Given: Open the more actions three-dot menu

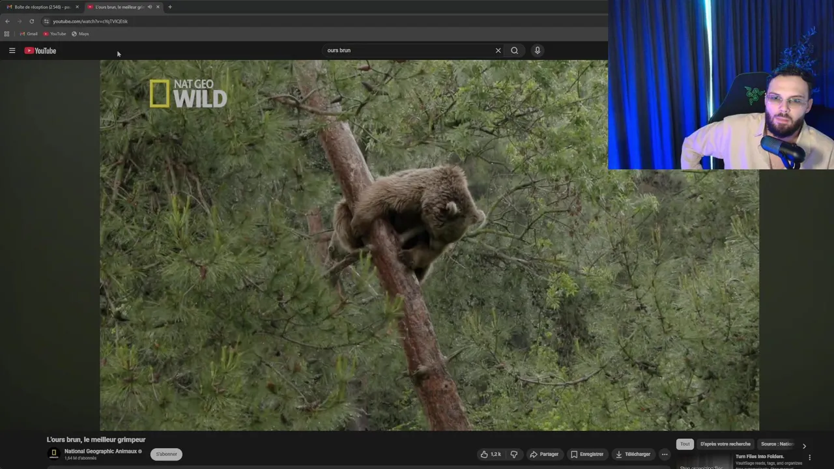Looking at the screenshot, I should (x=665, y=454).
